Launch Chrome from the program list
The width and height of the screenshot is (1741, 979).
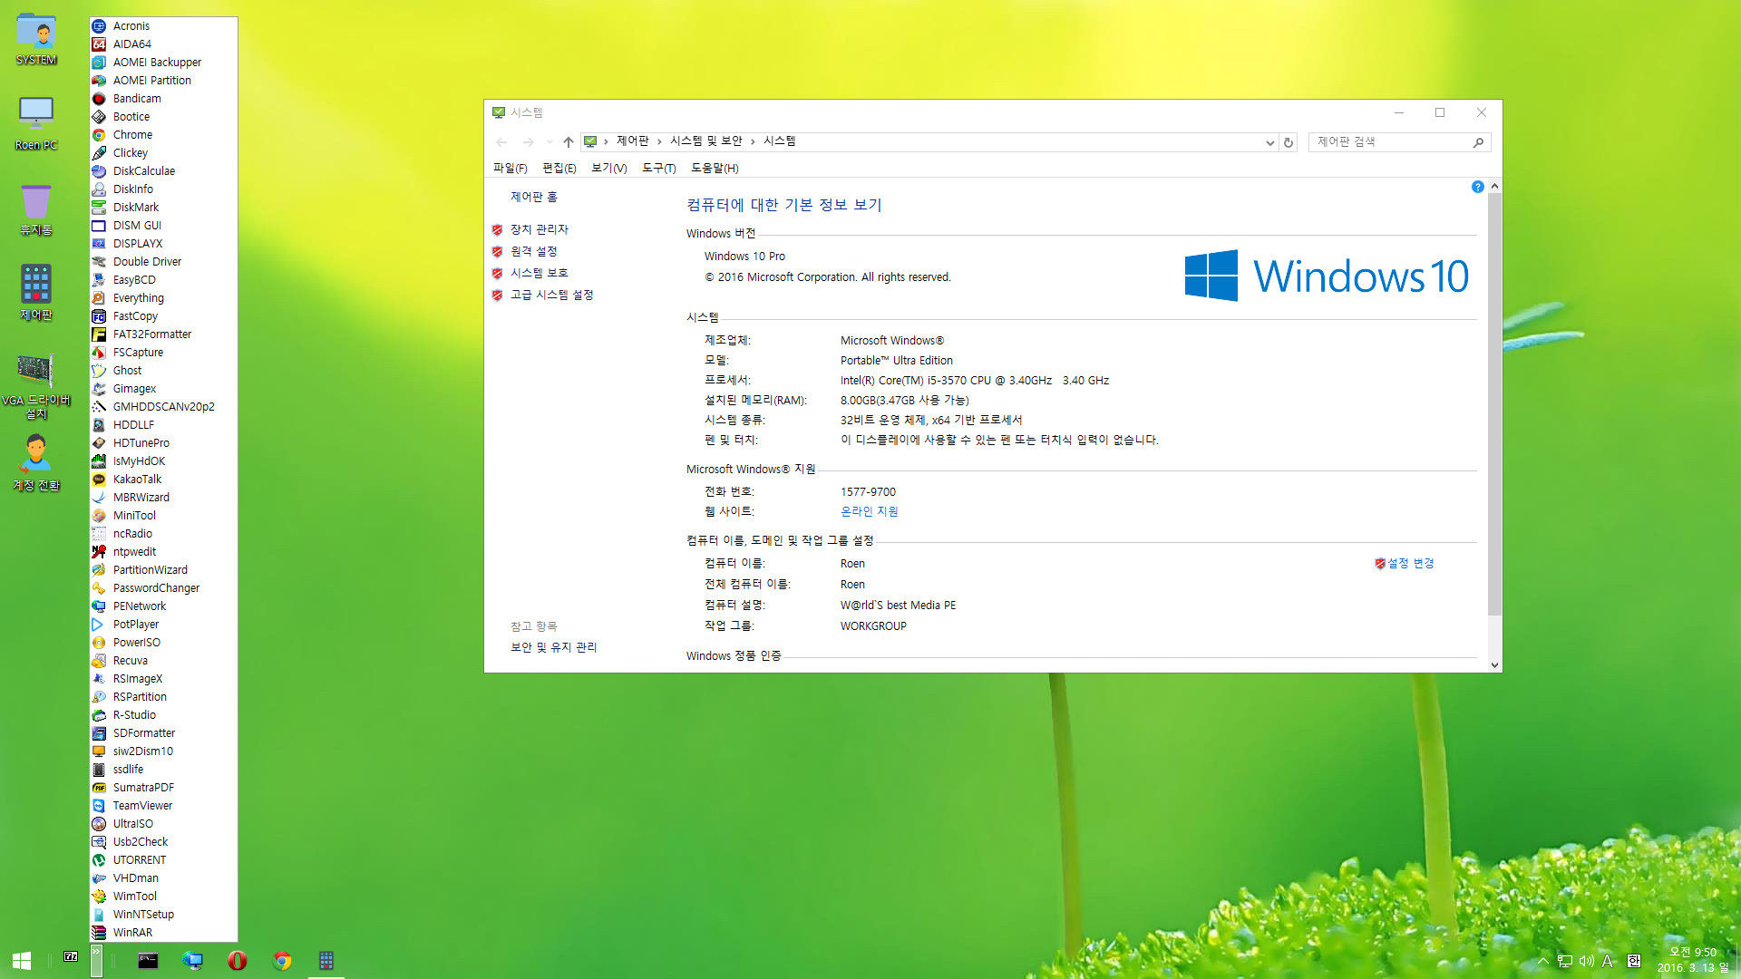click(163, 135)
